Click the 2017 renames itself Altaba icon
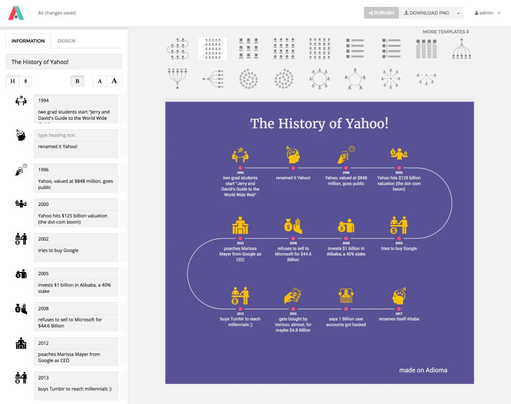This screenshot has height=404, width=511. [399, 295]
